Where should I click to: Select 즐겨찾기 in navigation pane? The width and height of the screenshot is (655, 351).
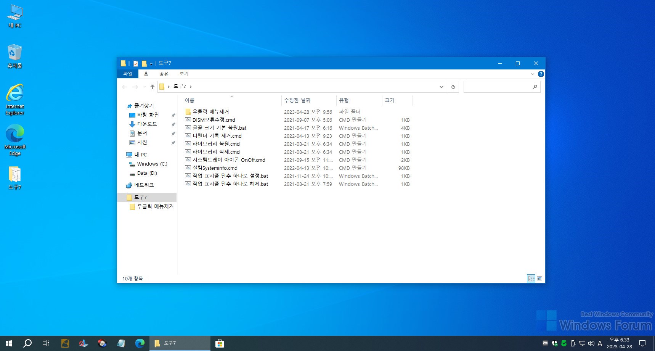(x=140, y=106)
